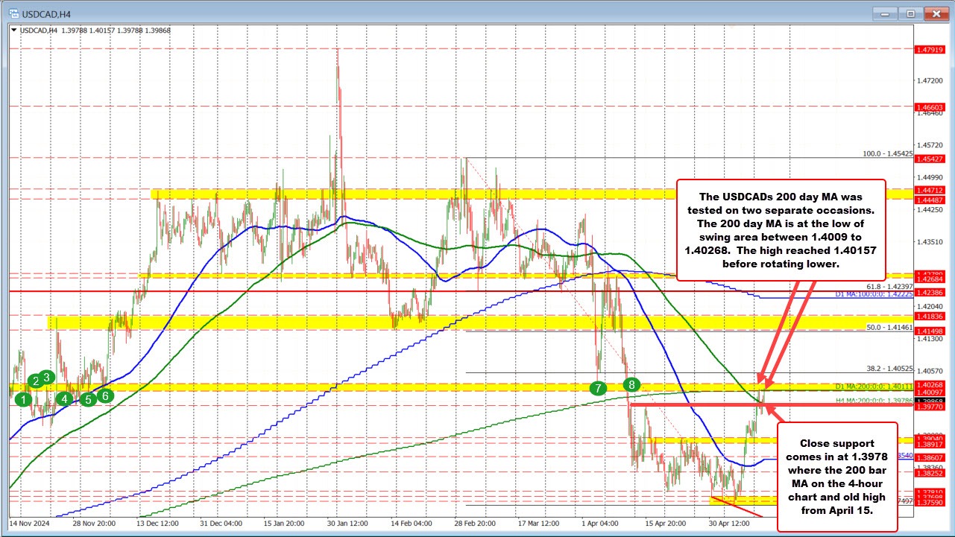The image size is (955, 537).
Task: Click the 1.41836 red price label
Action: click(x=930, y=317)
